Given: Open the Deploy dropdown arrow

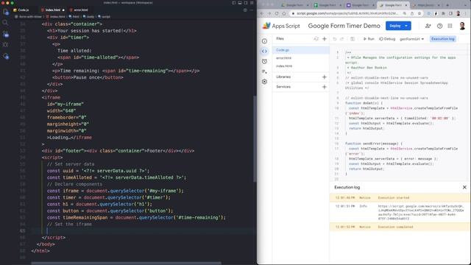Looking at the screenshot, I should click(x=406, y=26).
